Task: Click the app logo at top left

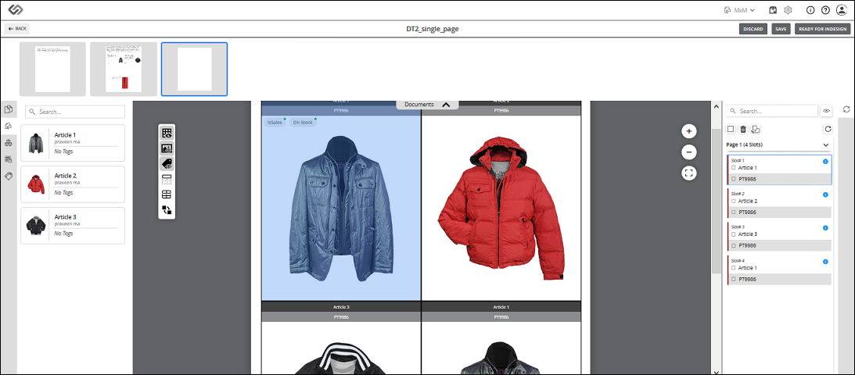Action: 16,10
